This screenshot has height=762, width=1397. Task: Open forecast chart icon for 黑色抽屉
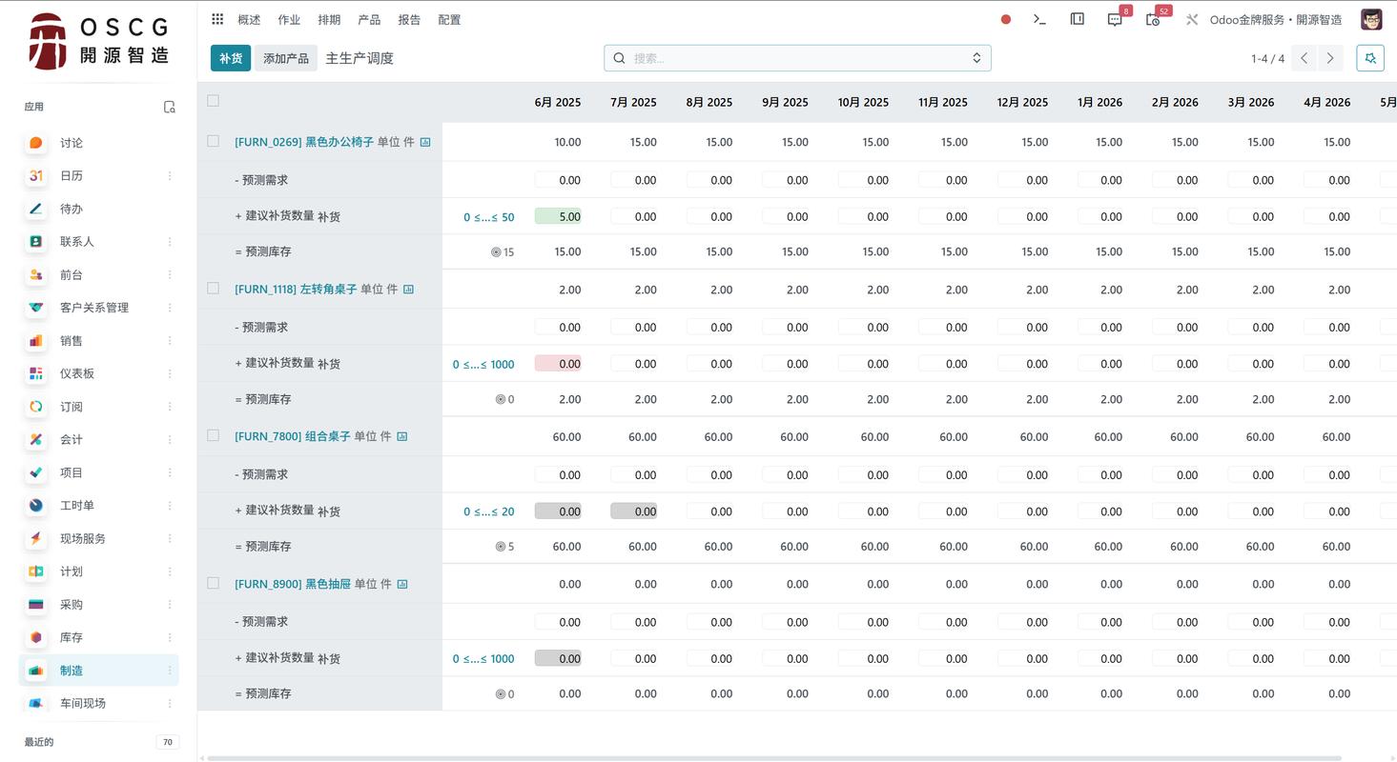tap(402, 584)
